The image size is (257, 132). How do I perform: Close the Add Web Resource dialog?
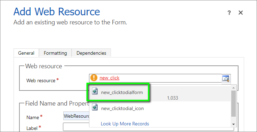tap(241, 13)
